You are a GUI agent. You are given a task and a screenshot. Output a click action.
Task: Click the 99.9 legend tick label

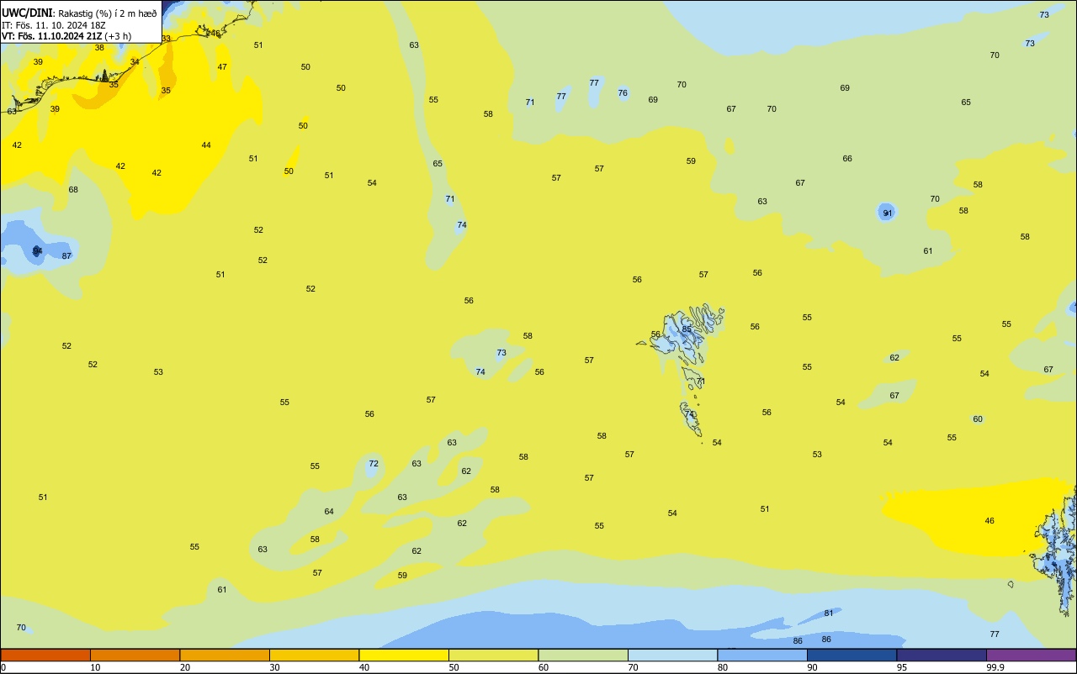995,667
